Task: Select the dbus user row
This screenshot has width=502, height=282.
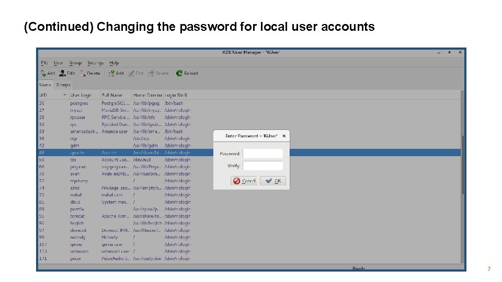Action: (x=250, y=202)
